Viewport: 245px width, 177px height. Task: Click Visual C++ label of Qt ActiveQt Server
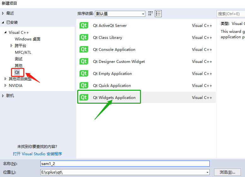[202, 26]
